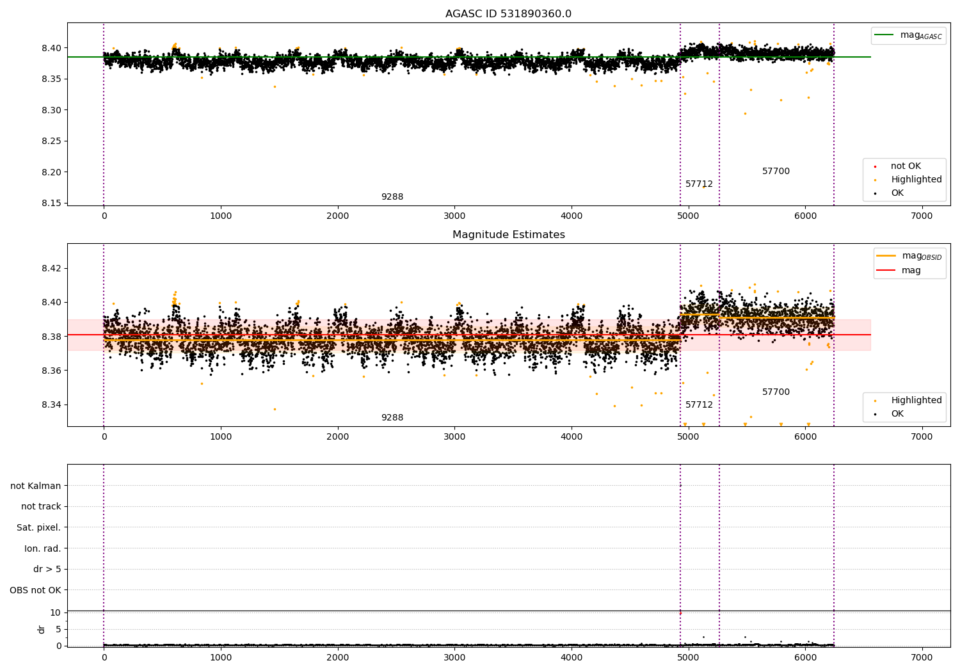
Task: Click the "9288" annotation in the Magnitude Estimates plot
Action: [392, 418]
